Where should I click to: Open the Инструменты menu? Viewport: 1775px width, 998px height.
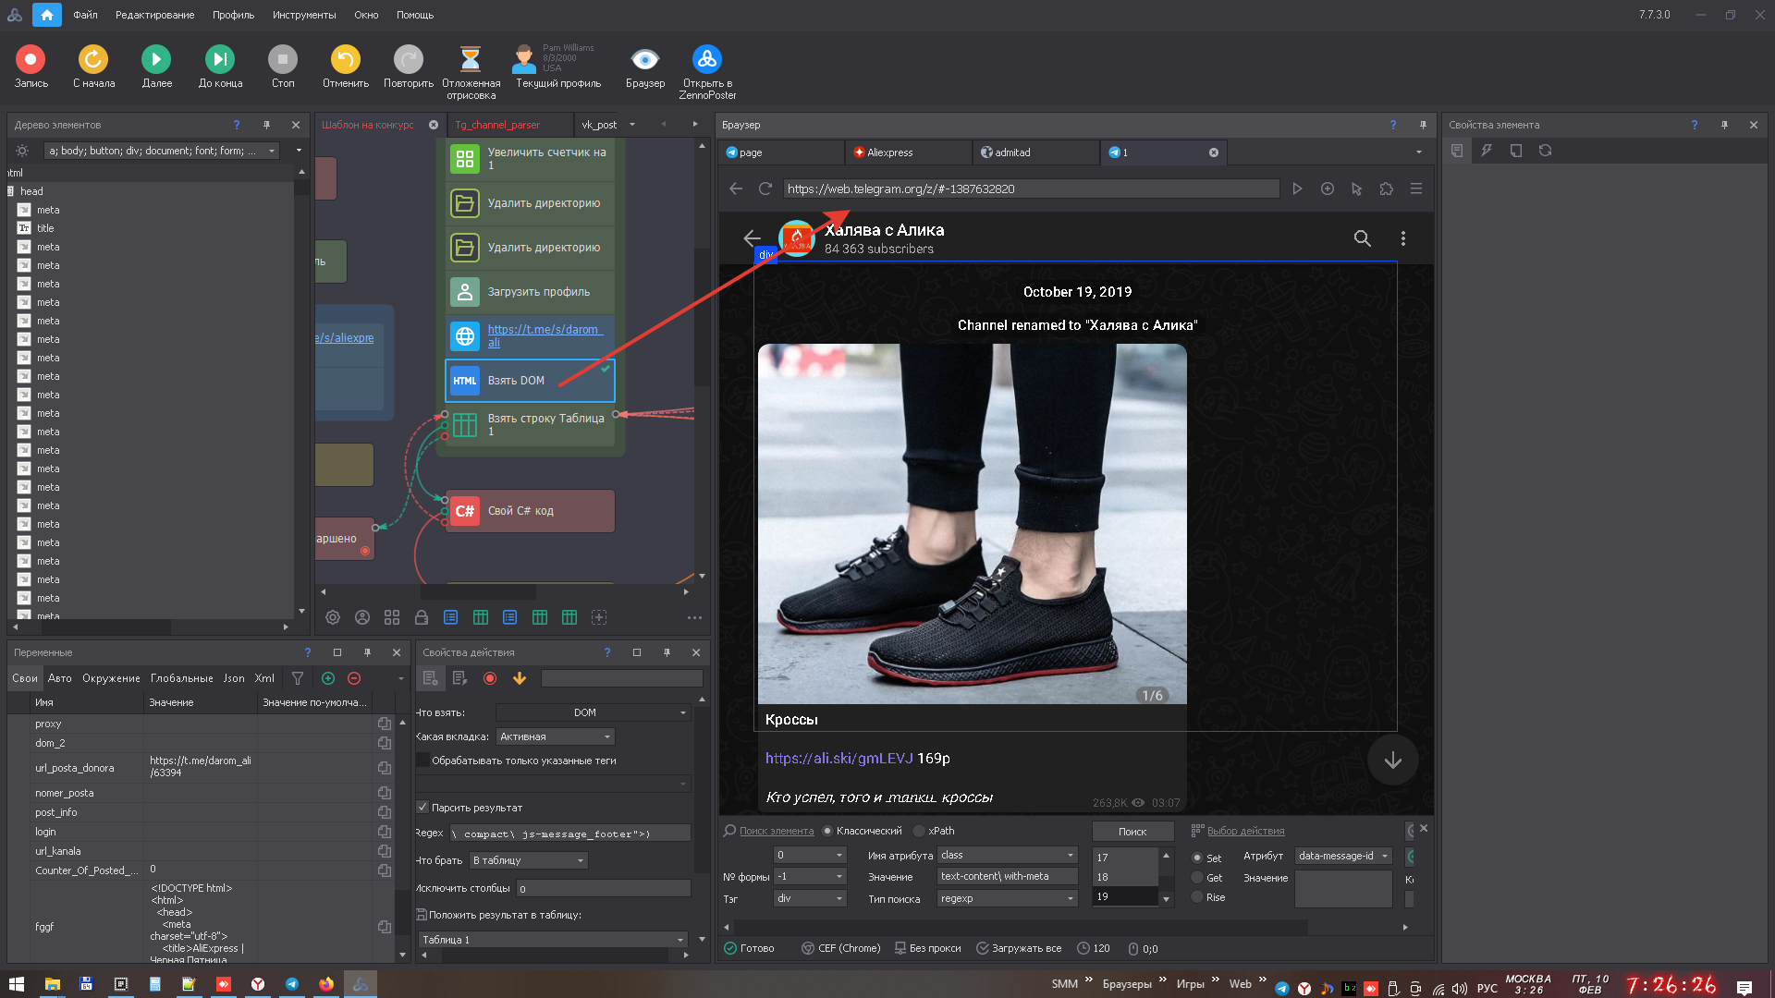pyautogui.click(x=304, y=15)
